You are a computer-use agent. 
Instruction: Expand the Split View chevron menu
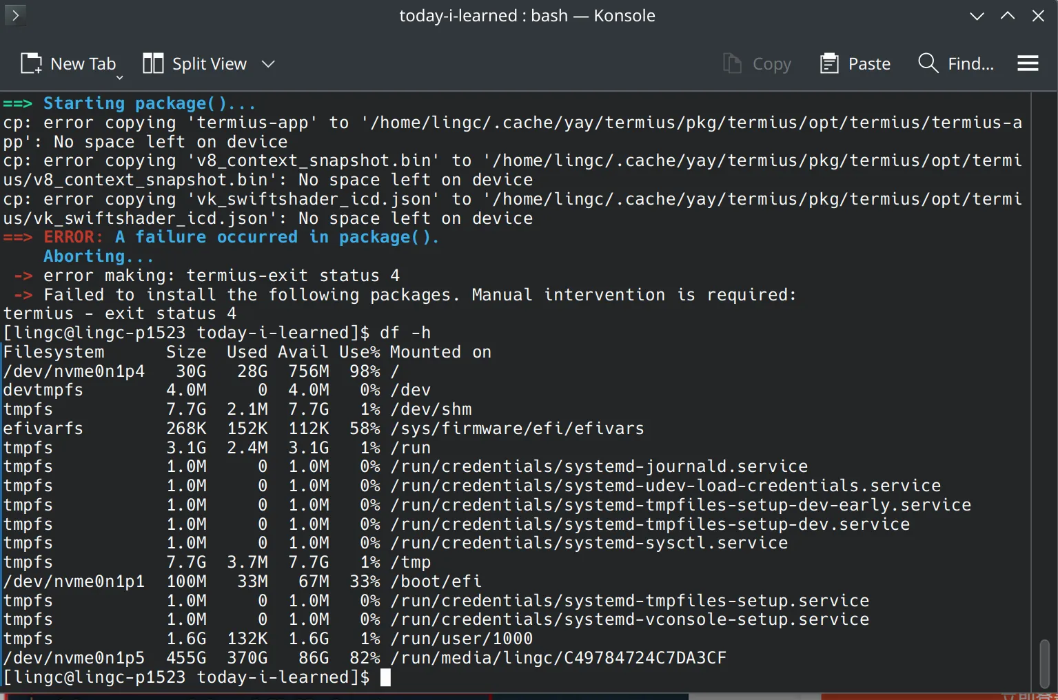[268, 64]
